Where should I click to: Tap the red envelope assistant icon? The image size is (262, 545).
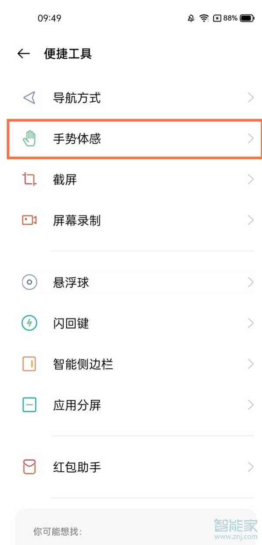click(x=29, y=467)
